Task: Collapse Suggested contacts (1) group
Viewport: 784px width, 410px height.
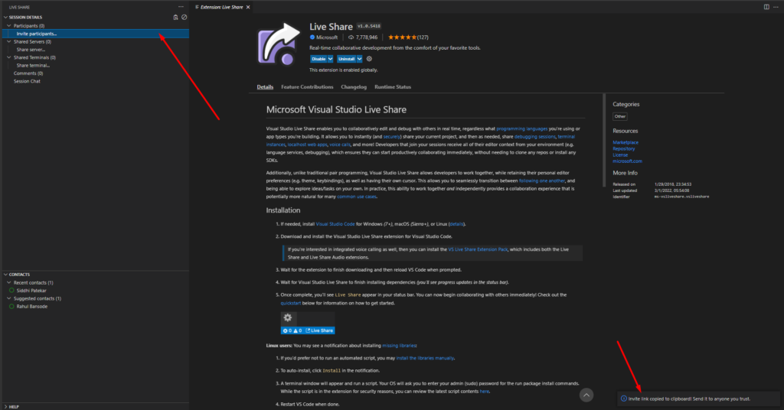Action: coord(9,298)
